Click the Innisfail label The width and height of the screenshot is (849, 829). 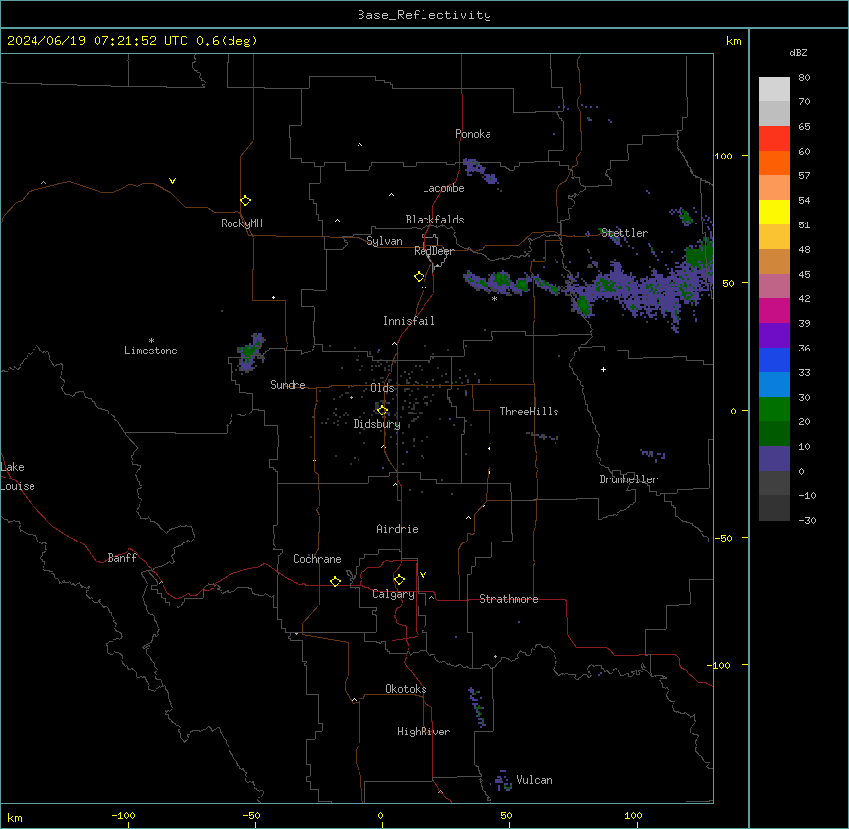click(409, 321)
